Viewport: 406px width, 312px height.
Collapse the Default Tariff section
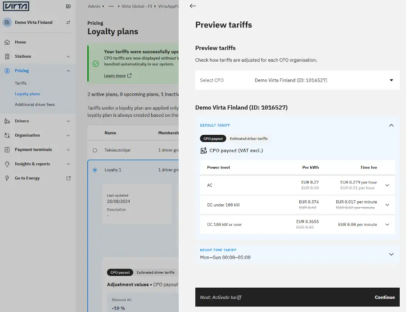click(391, 125)
